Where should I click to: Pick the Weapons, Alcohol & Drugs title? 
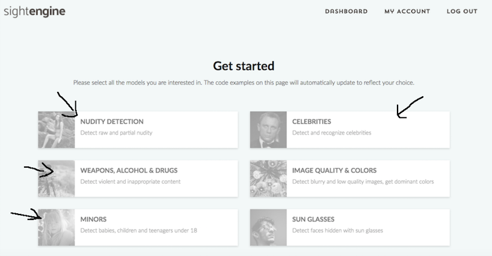point(129,170)
